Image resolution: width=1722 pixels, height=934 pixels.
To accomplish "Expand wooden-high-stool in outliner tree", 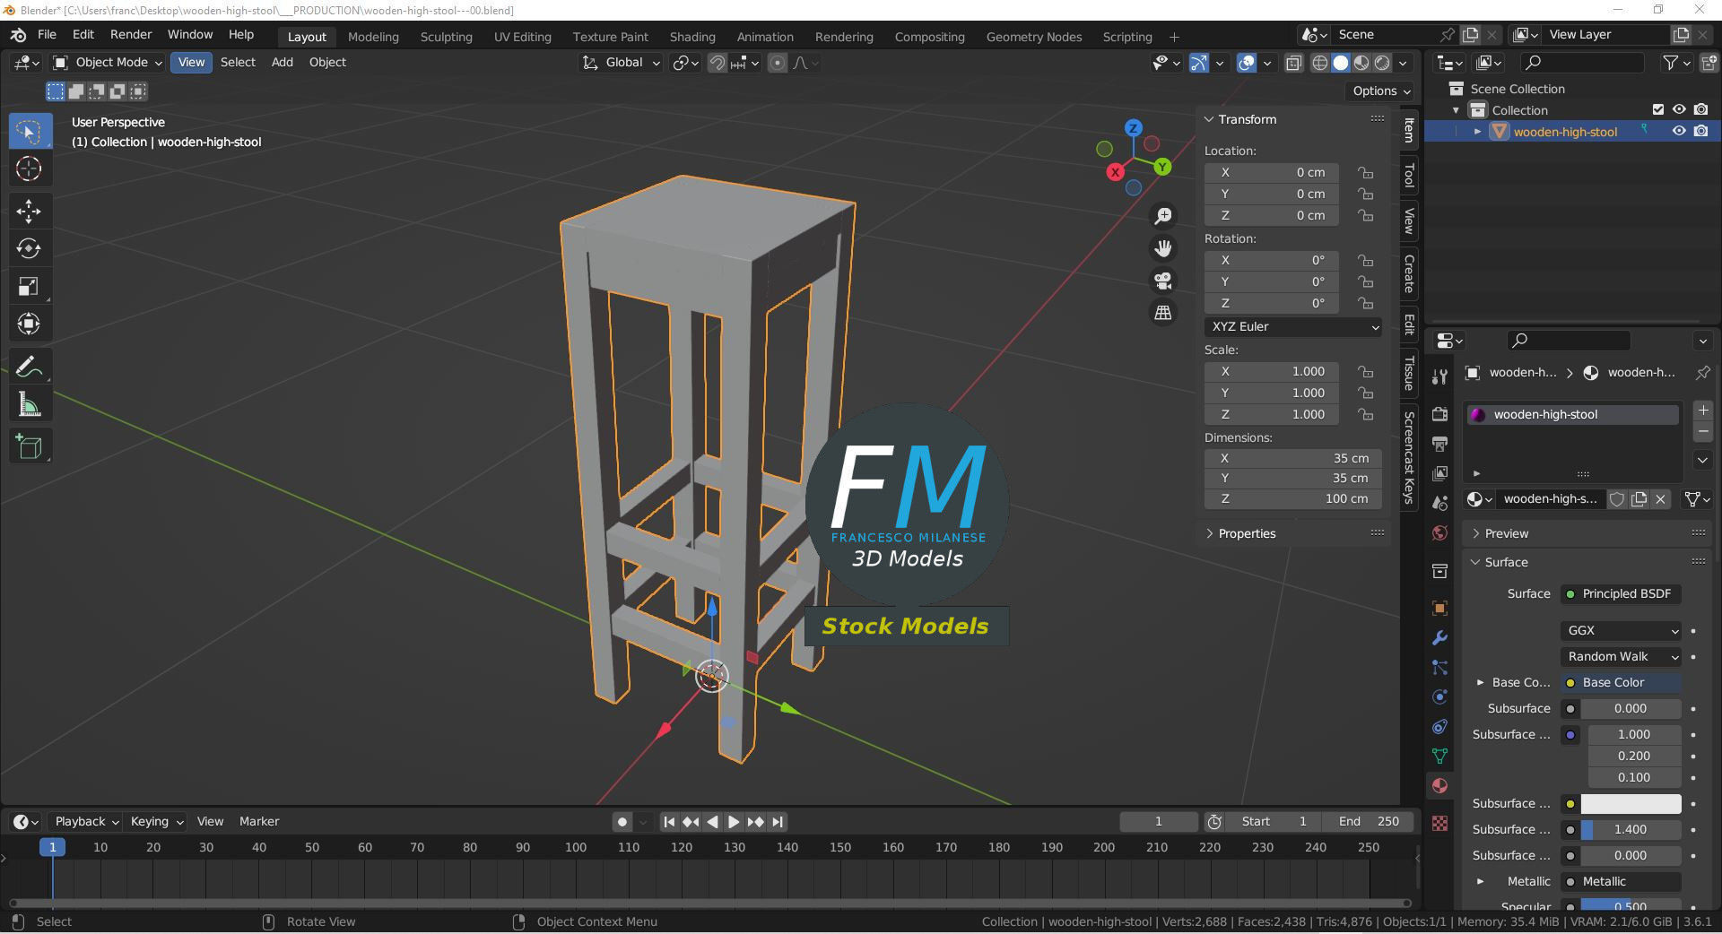I will (1477, 131).
